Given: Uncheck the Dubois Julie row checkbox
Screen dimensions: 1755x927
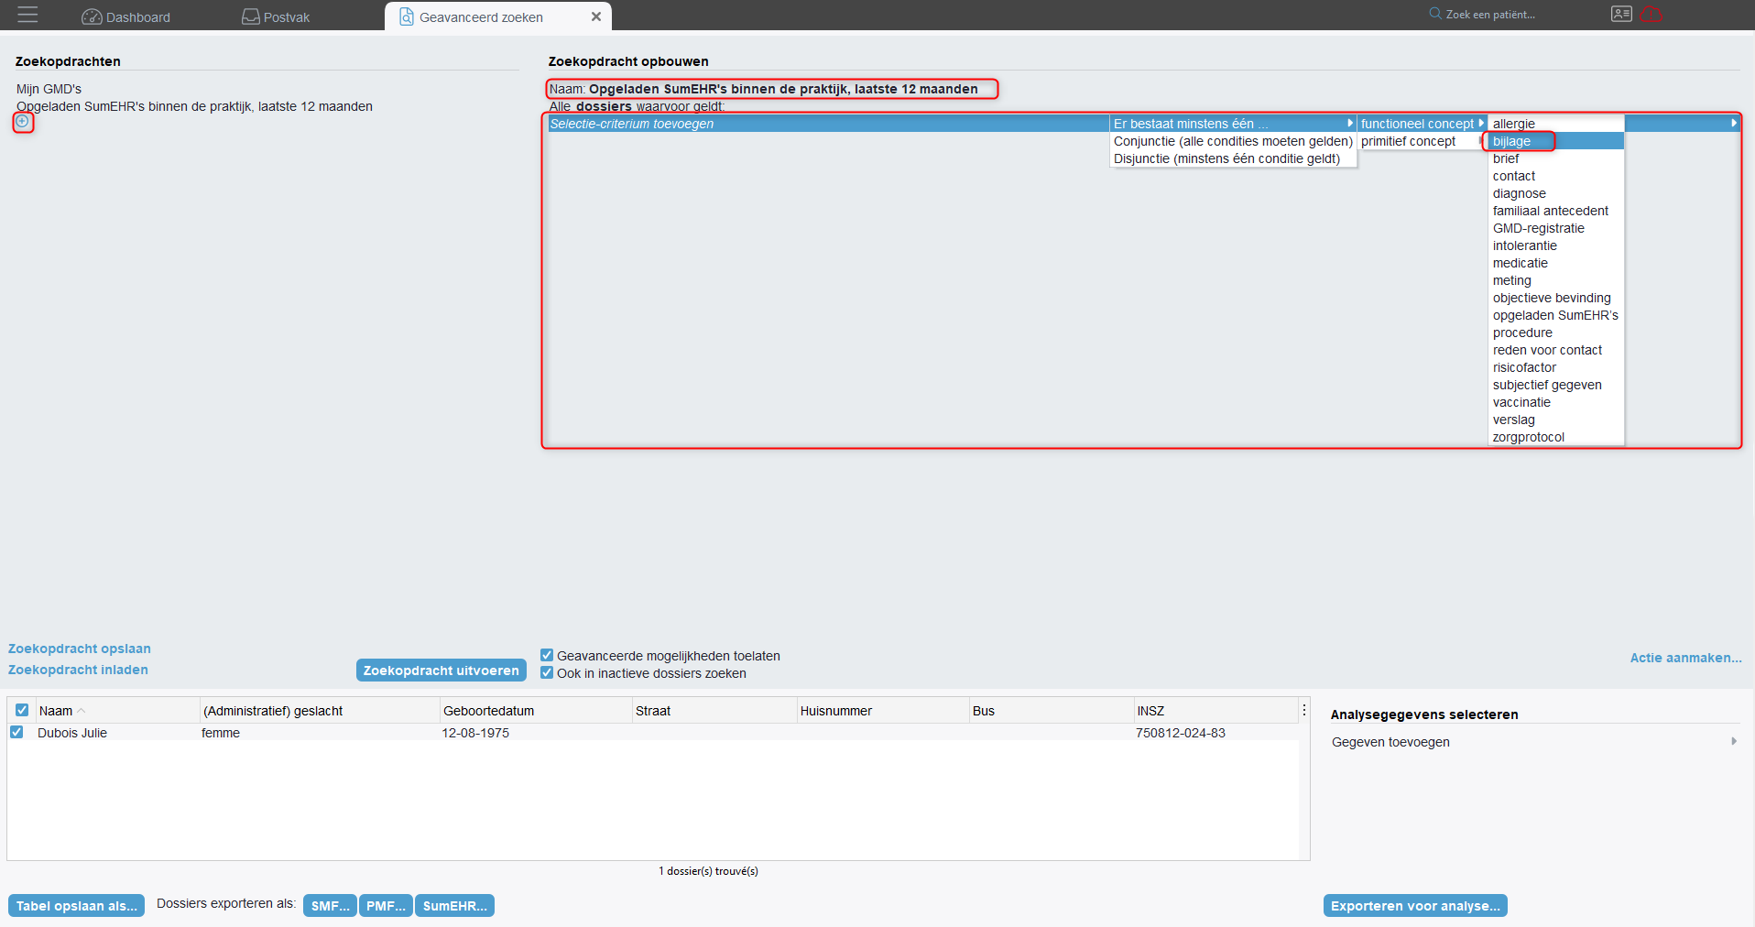Looking at the screenshot, I should 16,732.
